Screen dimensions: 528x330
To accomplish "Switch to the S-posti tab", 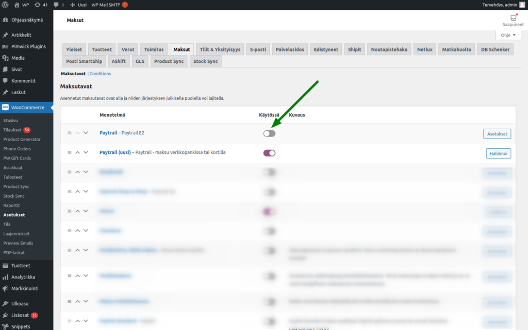I will click(258, 49).
